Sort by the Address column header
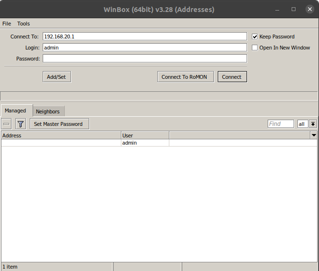The image size is (319, 271). tap(61, 135)
